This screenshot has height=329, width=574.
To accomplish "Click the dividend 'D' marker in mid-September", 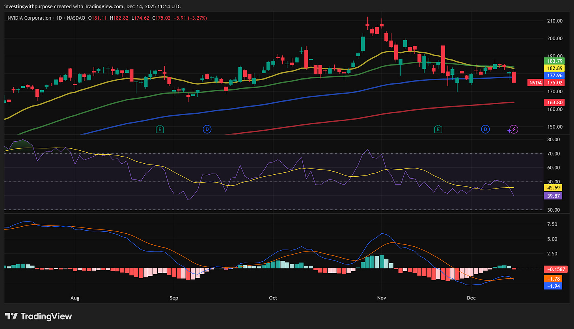I will [x=207, y=129].
